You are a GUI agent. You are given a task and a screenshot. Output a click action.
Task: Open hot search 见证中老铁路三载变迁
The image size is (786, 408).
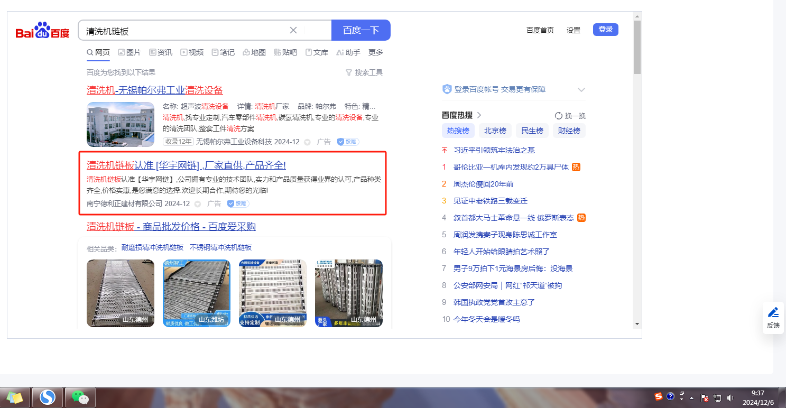[491, 201]
